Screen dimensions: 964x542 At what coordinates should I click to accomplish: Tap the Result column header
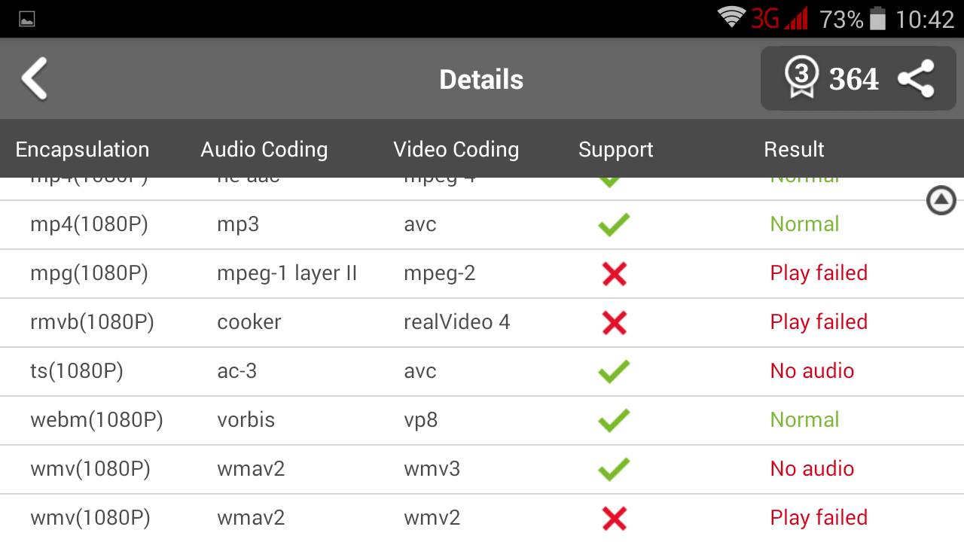point(794,149)
